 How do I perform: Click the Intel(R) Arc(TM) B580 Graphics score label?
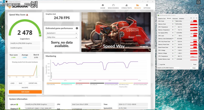coord(25,43)
